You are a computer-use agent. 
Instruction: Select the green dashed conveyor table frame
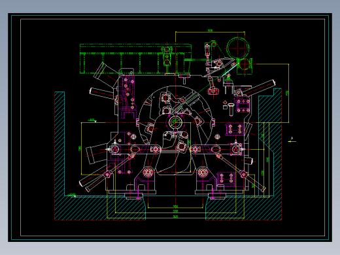pyautogui.click(x=135, y=59)
